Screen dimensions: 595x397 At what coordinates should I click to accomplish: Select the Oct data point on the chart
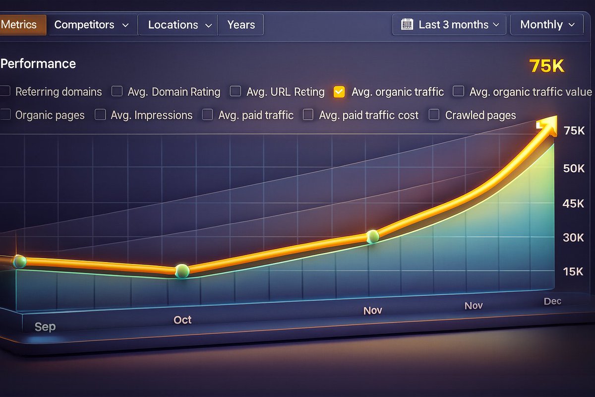click(x=182, y=271)
